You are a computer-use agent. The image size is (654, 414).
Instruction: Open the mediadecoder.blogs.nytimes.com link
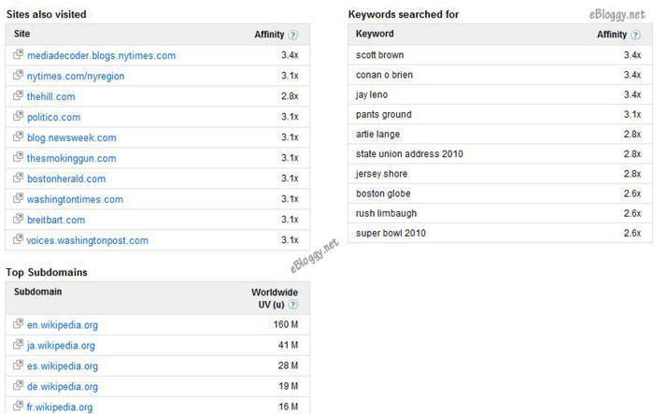(101, 55)
